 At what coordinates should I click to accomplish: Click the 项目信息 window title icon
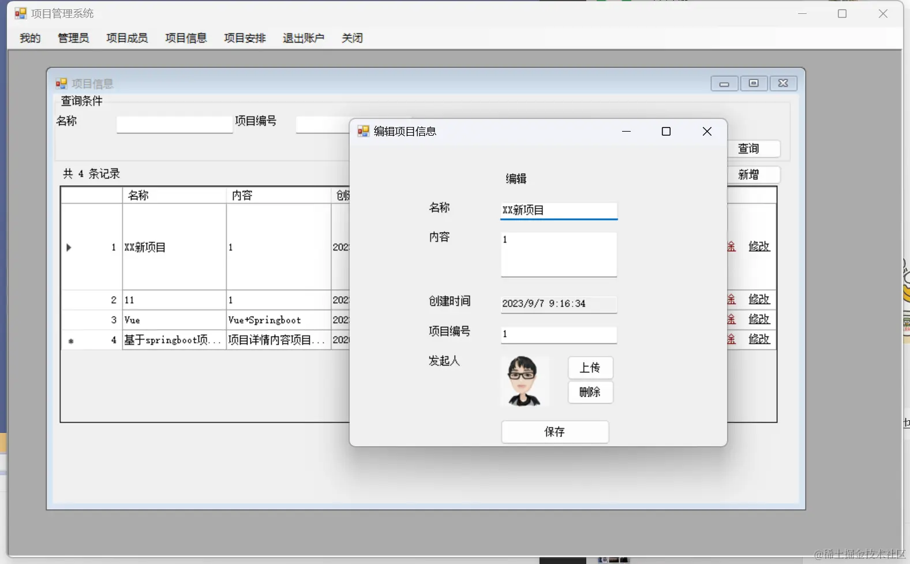click(x=61, y=84)
